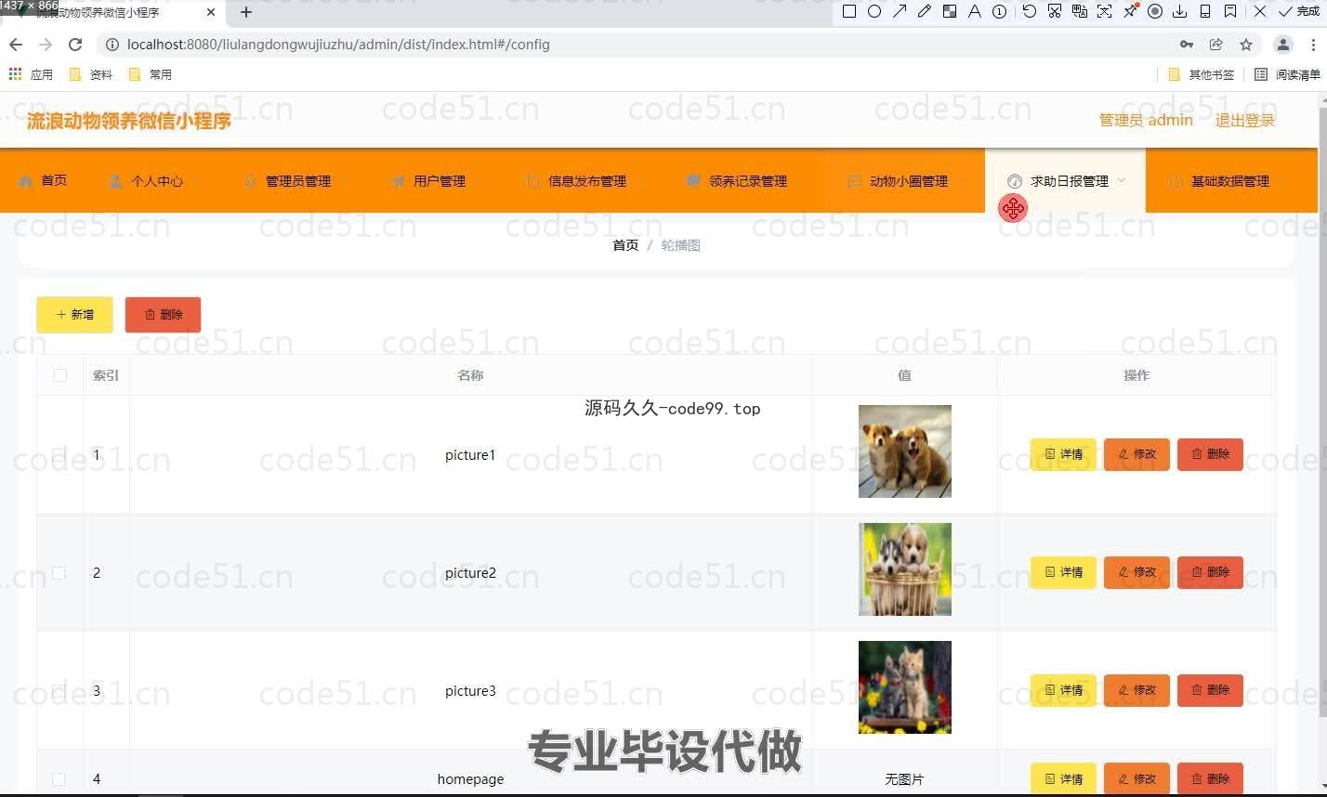Open the saved passwords key icon
Screen dimensions: 1327x797
tap(1187, 45)
